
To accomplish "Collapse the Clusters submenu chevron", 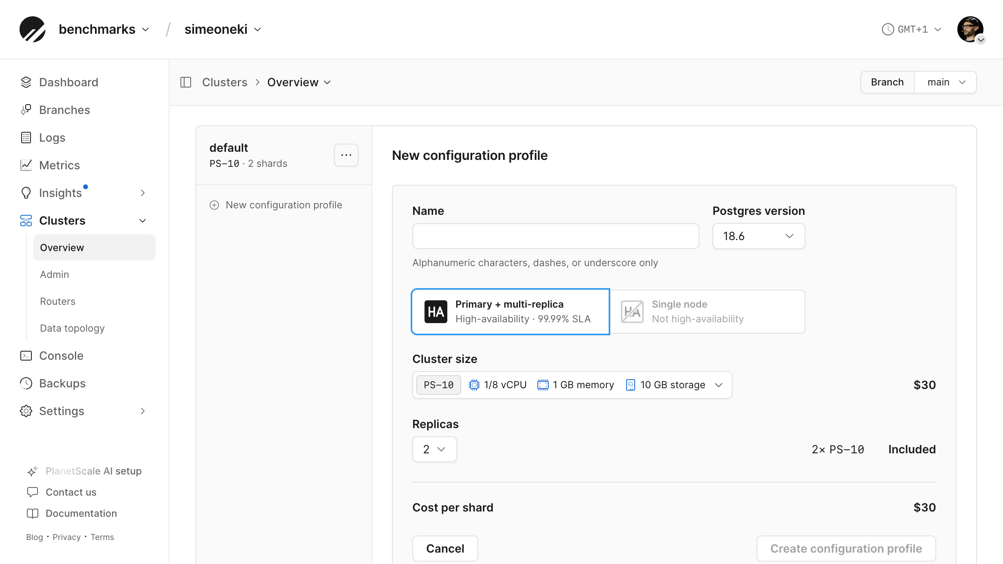I will (x=143, y=221).
